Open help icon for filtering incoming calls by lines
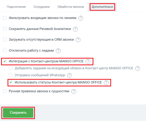Screen dimensions: 146x122 [81, 18]
